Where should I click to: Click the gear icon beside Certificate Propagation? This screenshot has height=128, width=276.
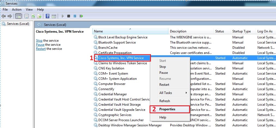[x=96, y=53]
